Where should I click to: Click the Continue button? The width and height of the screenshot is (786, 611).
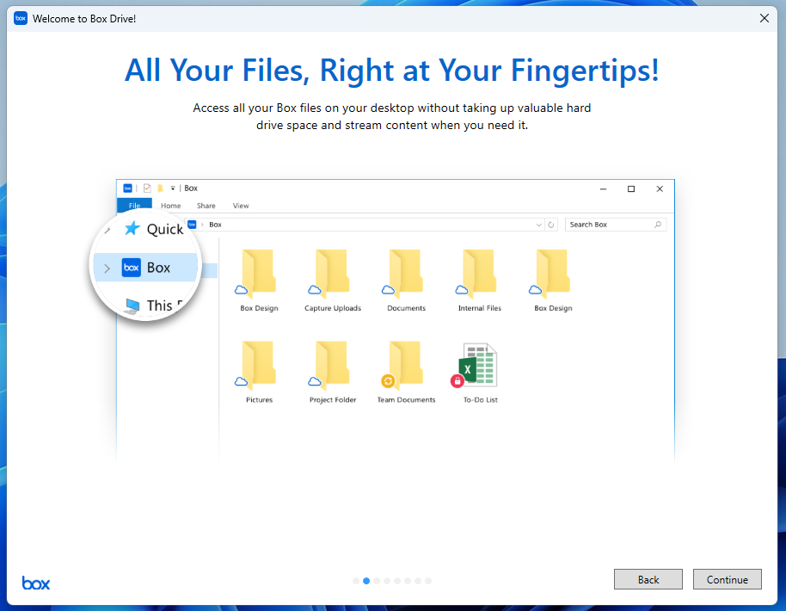(727, 579)
